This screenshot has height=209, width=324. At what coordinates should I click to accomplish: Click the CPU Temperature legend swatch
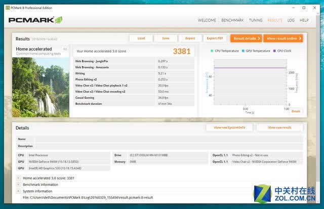[212, 51]
